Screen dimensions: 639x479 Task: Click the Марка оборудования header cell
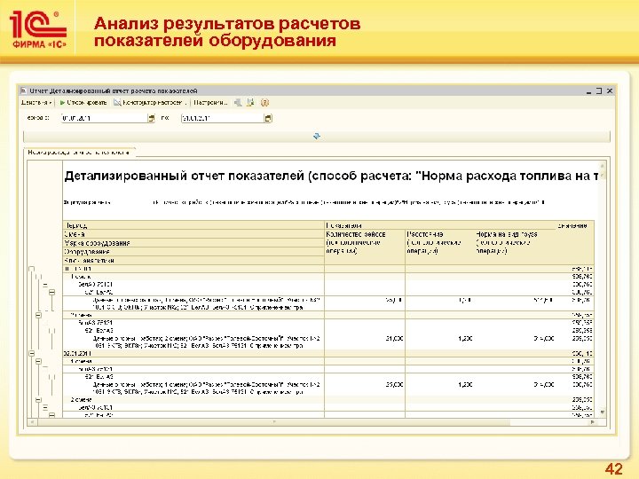point(193,243)
